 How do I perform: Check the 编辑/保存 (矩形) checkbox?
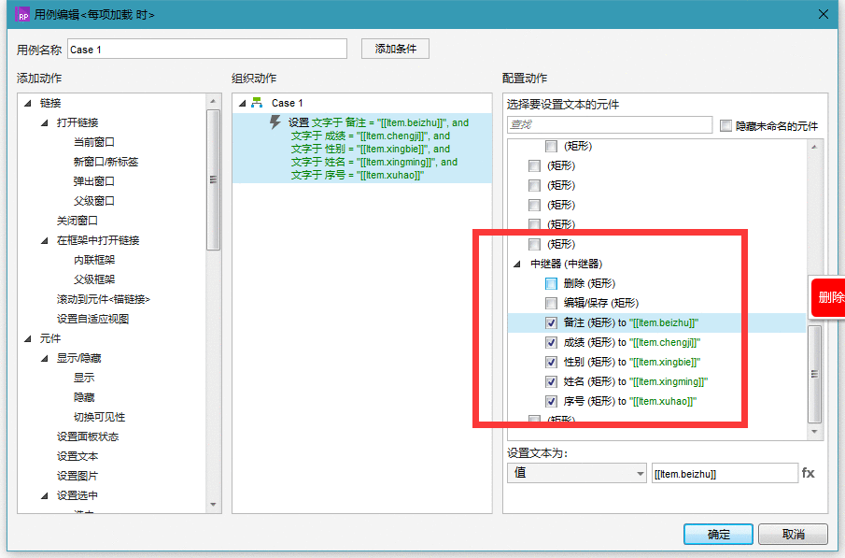pos(551,303)
